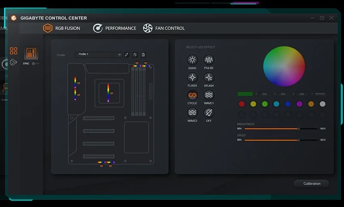The width and height of the screenshot is (344, 207).
Task: Choose the Pulse LED effect
Action: [208, 60]
